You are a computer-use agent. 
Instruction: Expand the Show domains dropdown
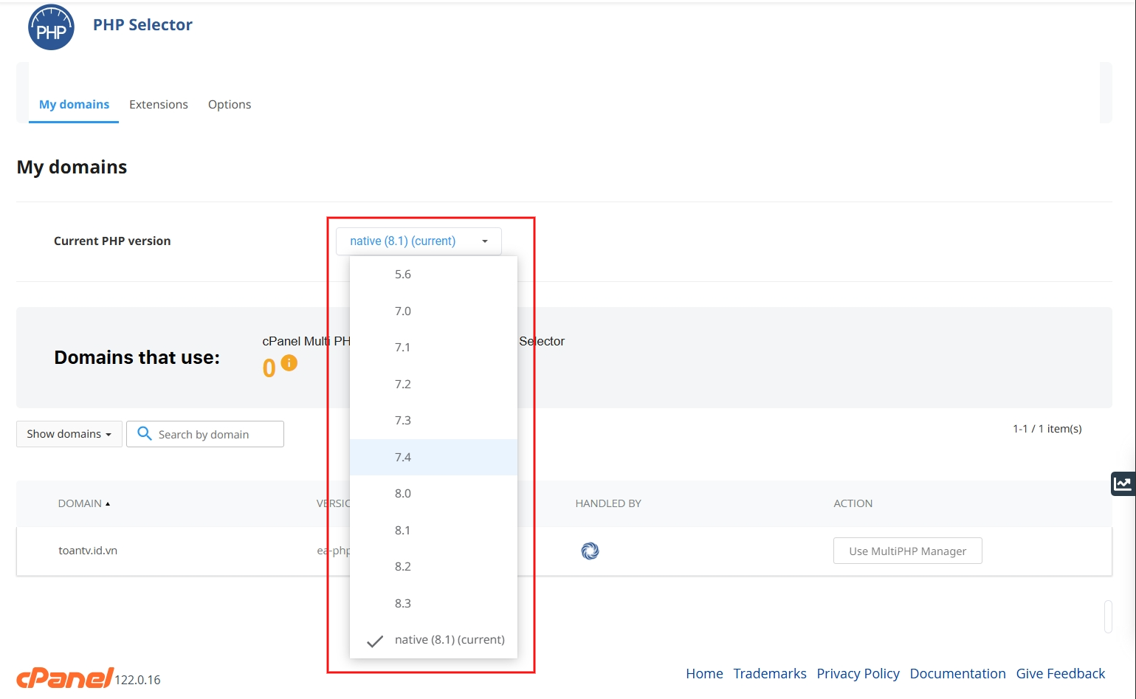69,434
